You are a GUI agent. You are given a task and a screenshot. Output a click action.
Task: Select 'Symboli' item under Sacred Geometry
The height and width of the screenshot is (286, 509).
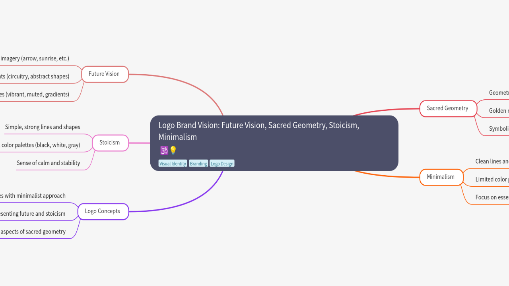[x=499, y=128]
